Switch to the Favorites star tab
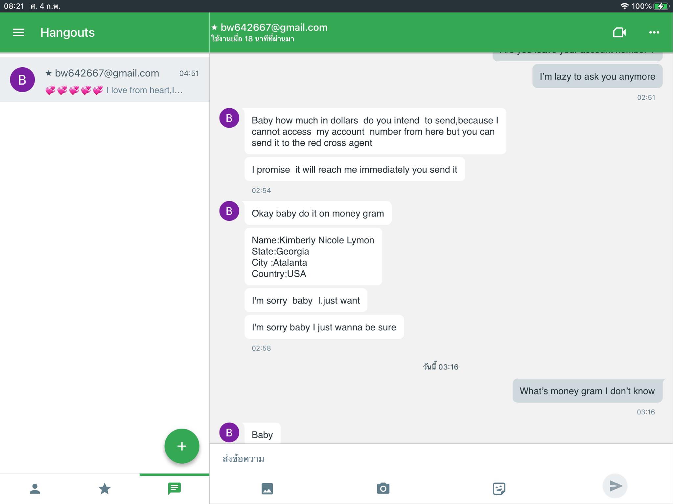 [104, 489]
